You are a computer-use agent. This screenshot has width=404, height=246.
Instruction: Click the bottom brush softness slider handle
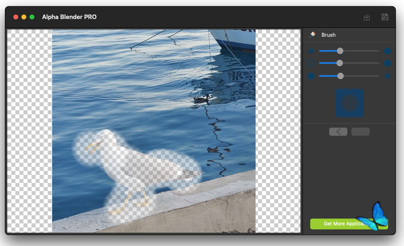point(341,76)
